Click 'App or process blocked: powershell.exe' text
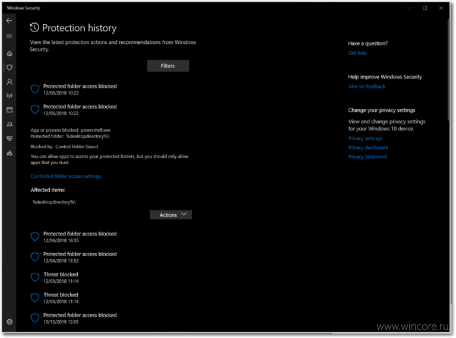 71,130
